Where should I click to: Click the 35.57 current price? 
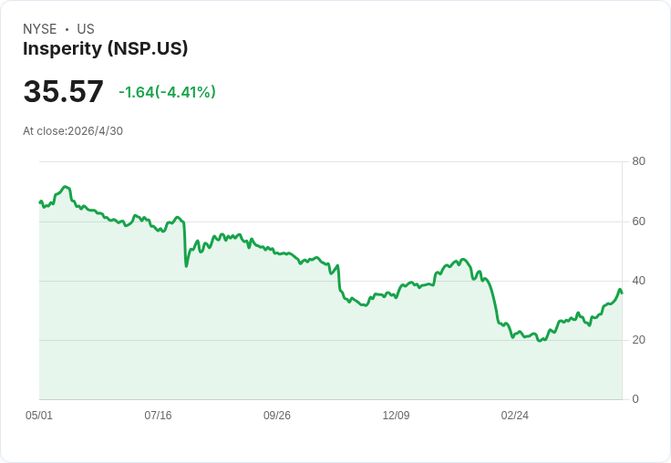coord(63,91)
